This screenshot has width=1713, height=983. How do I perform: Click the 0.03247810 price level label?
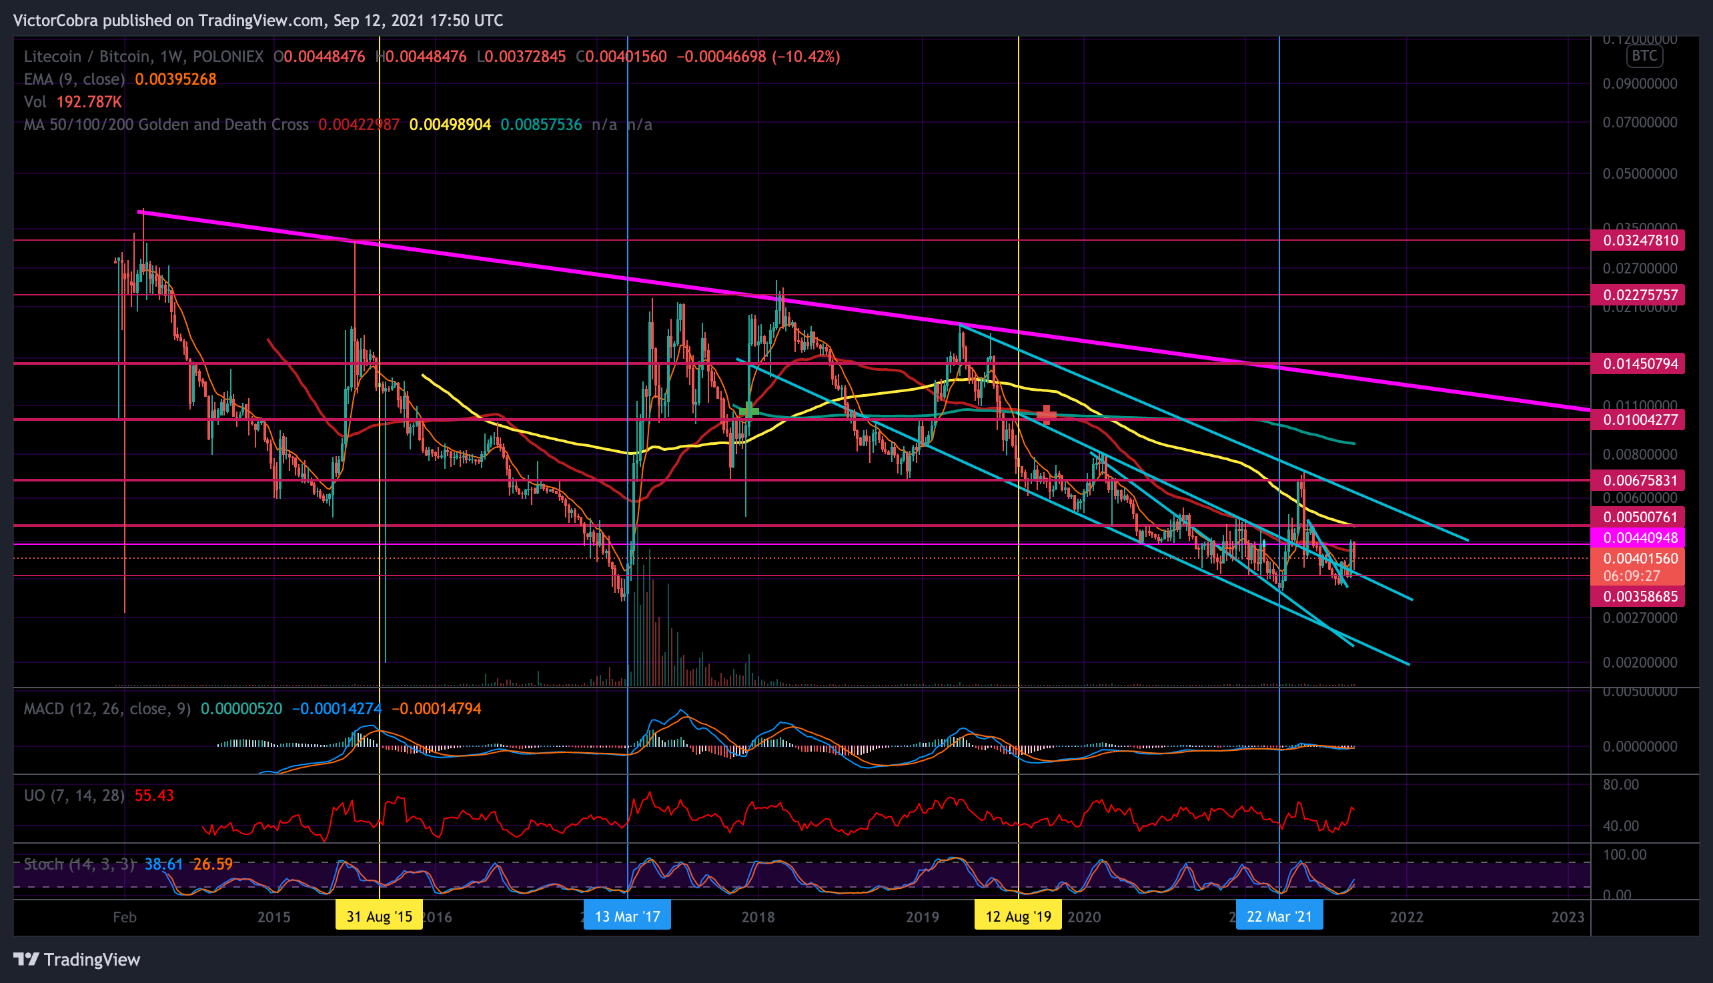pos(1638,240)
